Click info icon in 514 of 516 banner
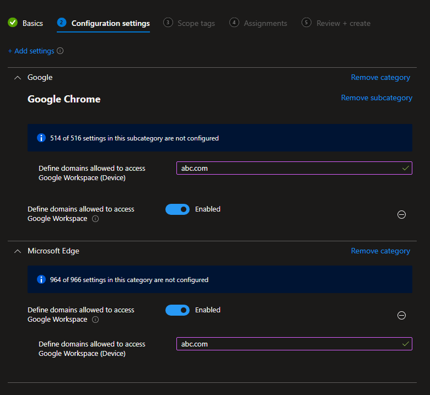Viewport: 430px width, 395px height. click(41, 138)
